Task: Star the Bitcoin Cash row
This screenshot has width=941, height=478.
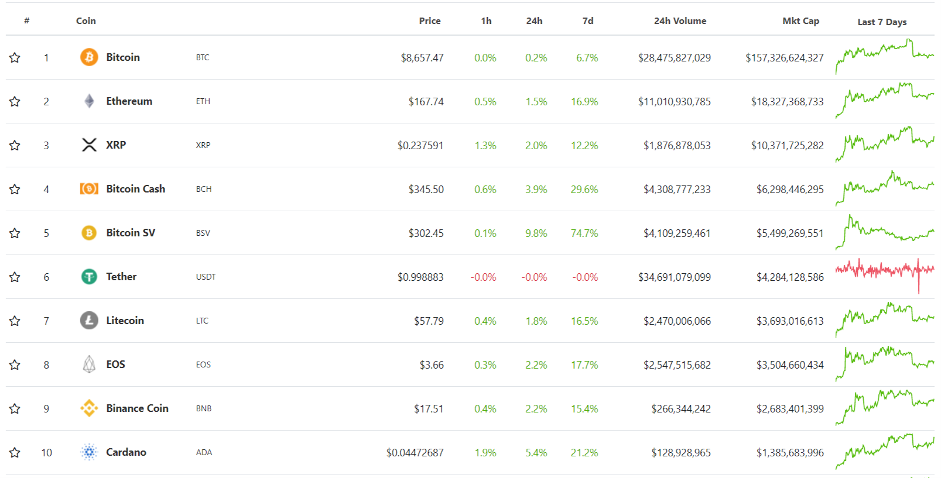Action: point(15,189)
